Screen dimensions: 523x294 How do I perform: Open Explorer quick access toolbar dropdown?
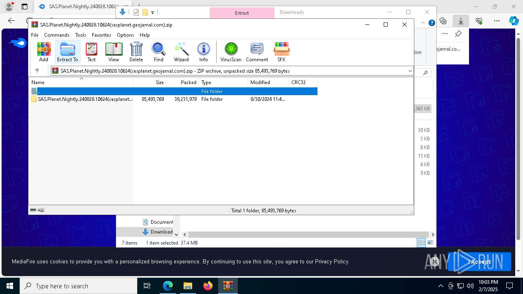tap(152, 13)
